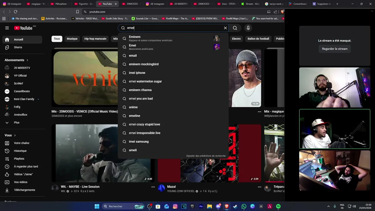Open the YOUNG ZOW OFFICIEL channel avatar
This screenshot has width=375, height=211.
point(161,188)
